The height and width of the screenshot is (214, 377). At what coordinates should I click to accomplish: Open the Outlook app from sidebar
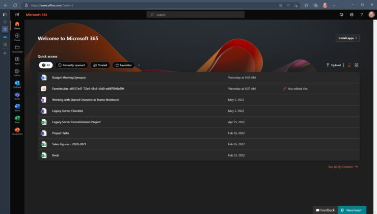tap(17, 83)
